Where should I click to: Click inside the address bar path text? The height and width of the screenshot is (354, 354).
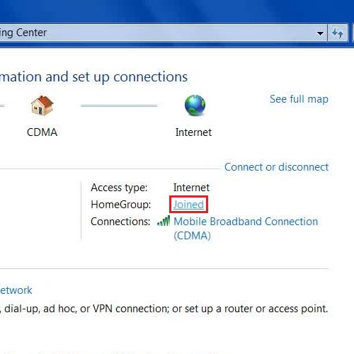click(x=23, y=33)
